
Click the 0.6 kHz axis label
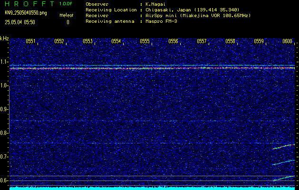(x=4, y=180)
